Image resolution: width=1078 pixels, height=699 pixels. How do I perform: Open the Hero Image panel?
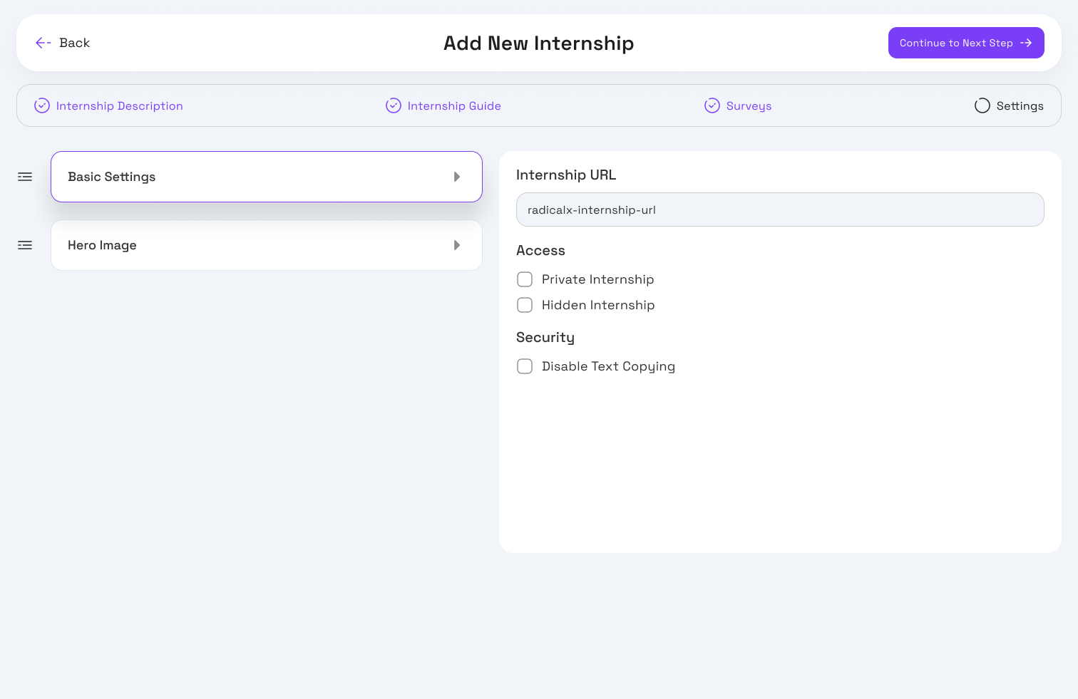click(266, 245)
